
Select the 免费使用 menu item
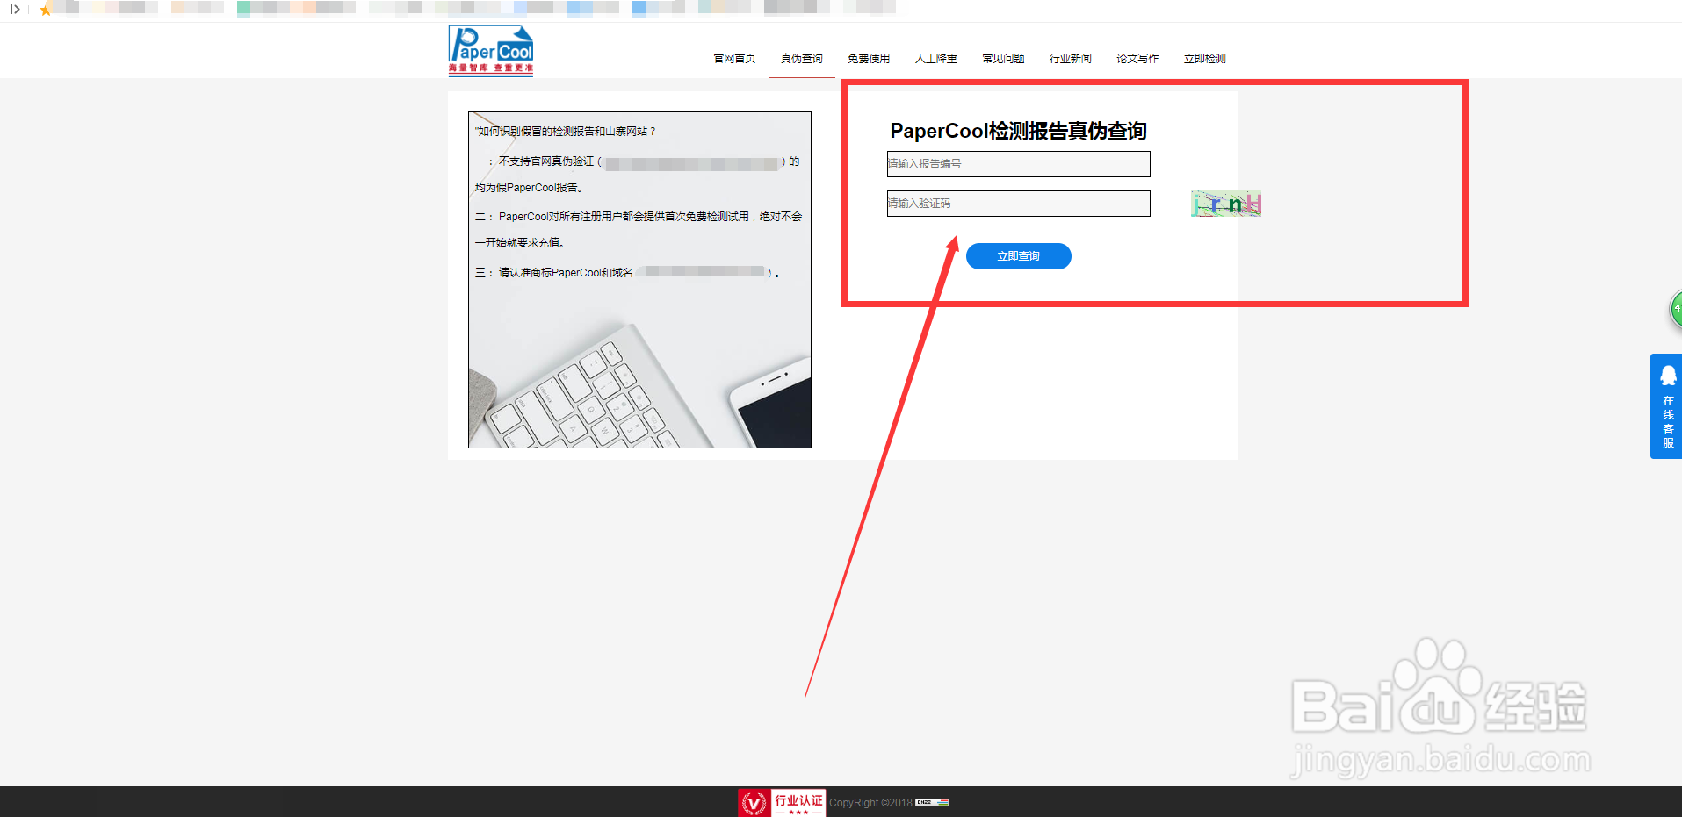tap(869, 58)
